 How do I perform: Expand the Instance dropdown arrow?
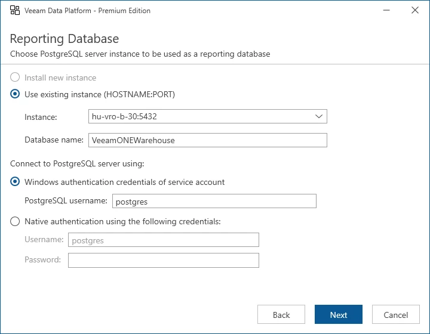[319, 117]
